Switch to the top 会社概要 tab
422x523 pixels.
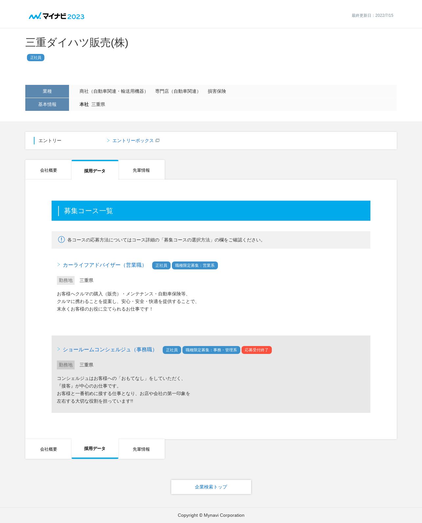(49, 170)
